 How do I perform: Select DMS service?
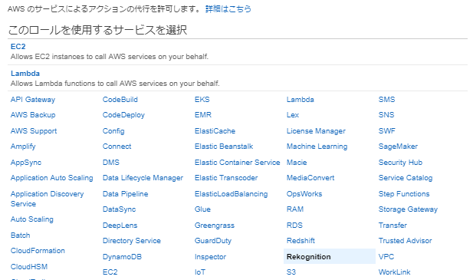[x=111, y=163]
